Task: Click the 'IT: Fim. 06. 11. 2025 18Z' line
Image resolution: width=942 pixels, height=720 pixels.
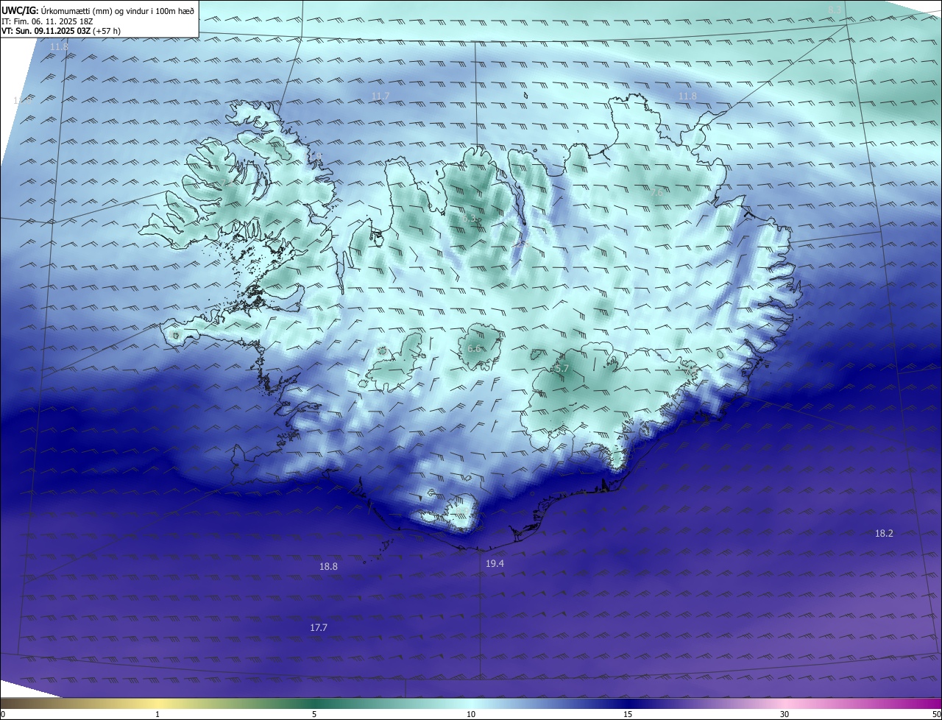Action: tap(47, 21)
